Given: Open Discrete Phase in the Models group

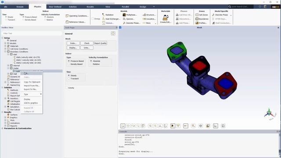Looking at the screenshot, I should click(x=131, y=23).
